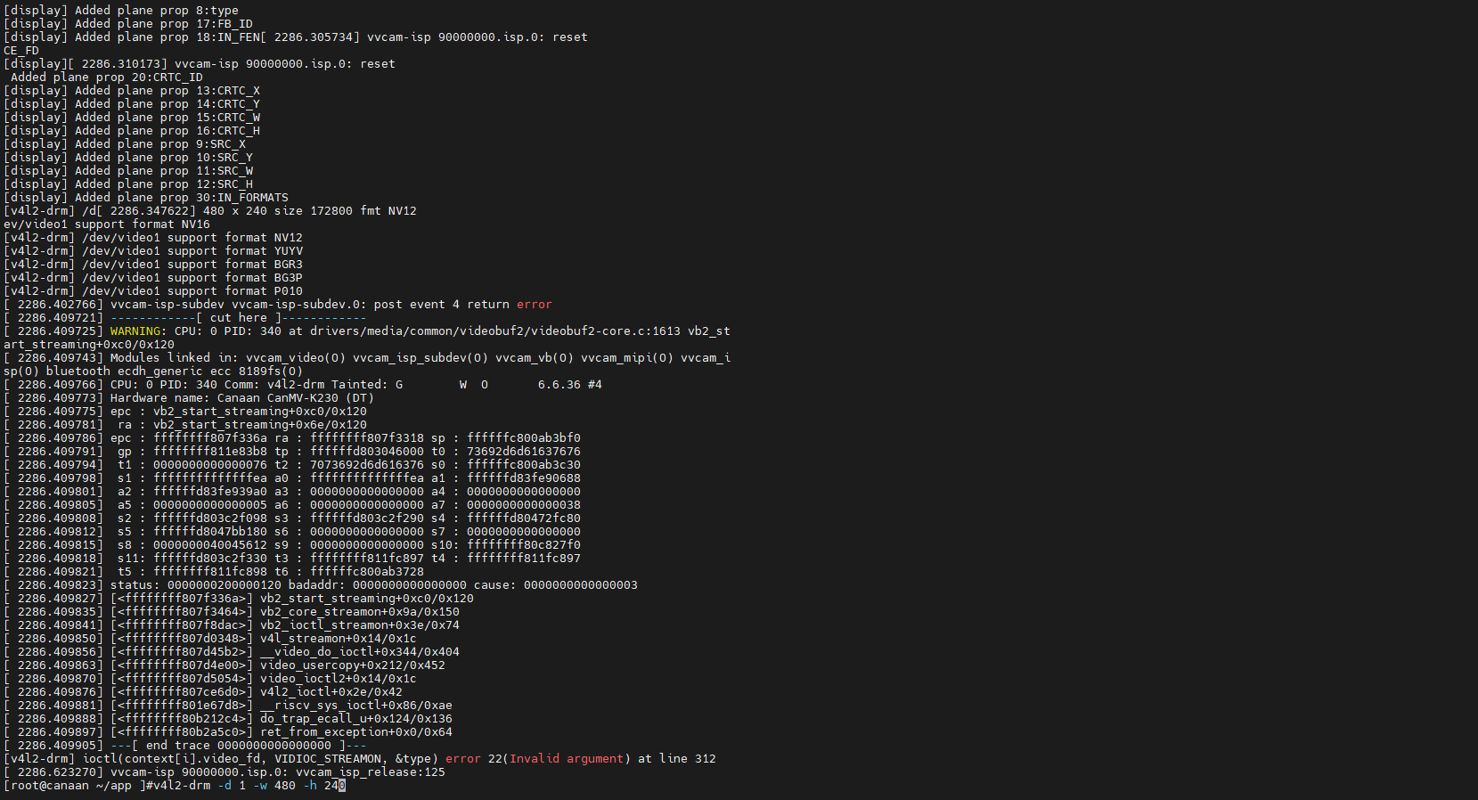Click the terminal cursor at the command prompt end

click(x=342, y=786)
